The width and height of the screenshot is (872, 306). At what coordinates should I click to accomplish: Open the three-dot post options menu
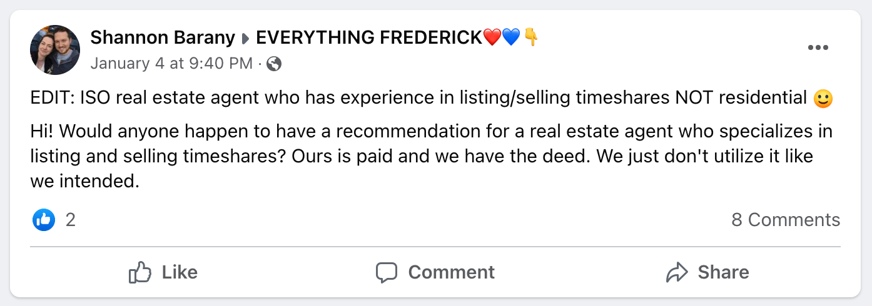818,49
